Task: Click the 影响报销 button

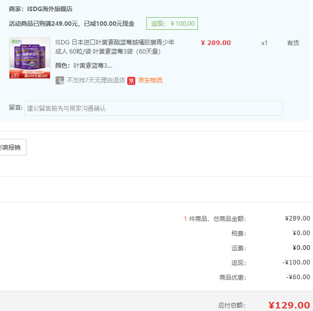Action: pyautogui.click(x=13, y=147)
